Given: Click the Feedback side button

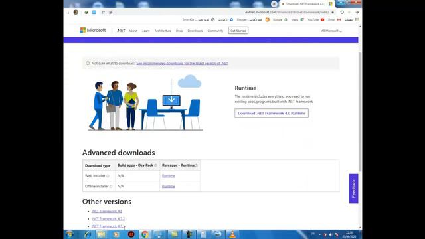Looking at the screenshot, I should coord(354,189).
